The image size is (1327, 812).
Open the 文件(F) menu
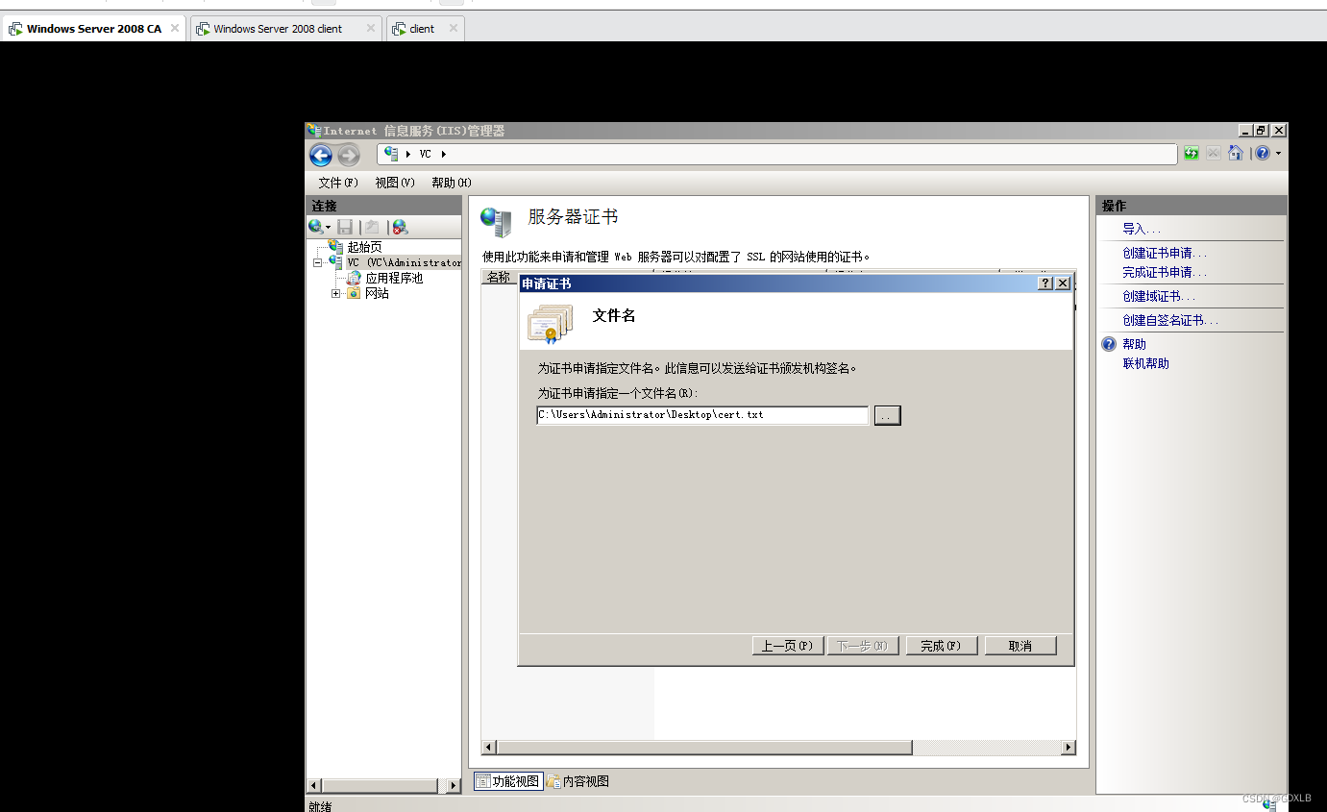point(338,183)
